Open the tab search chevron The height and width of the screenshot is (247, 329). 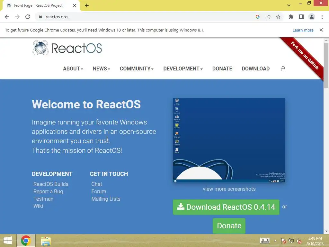click(289, 5)
